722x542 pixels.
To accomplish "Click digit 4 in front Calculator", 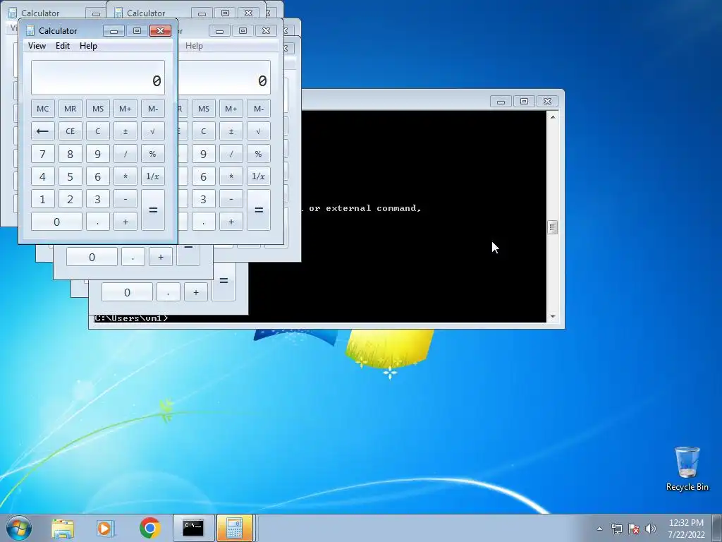I will click(43, 176).
